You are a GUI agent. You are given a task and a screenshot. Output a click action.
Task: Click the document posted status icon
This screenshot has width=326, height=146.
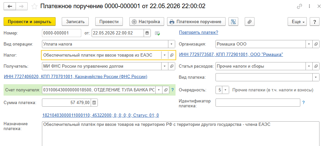pos(157,33)
